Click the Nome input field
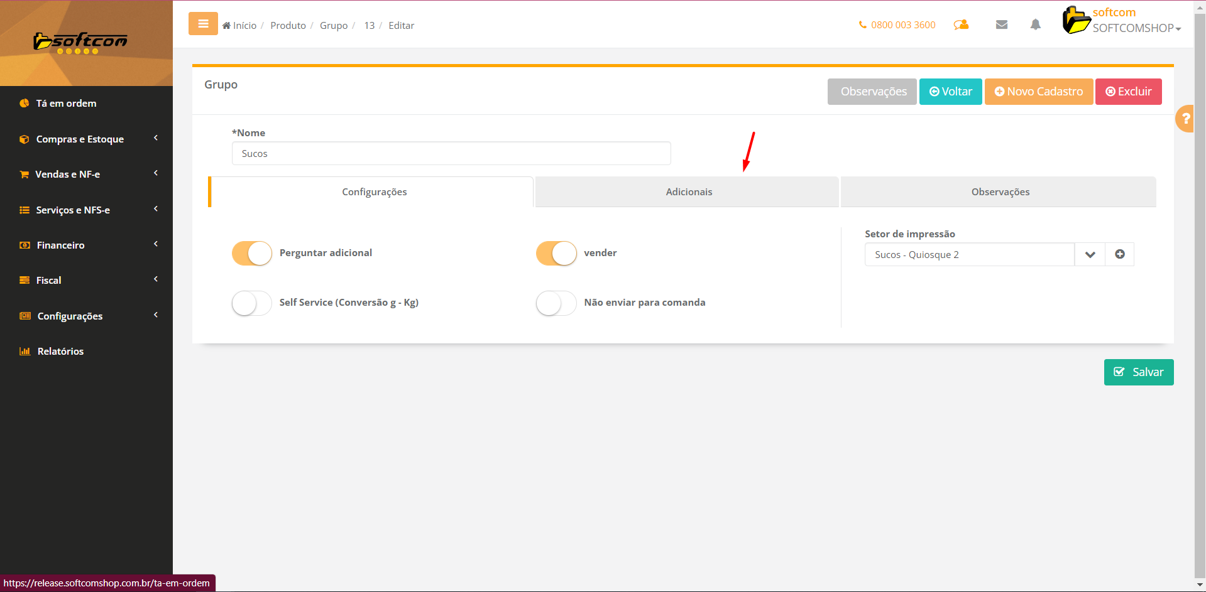The height and width of the screenshot is (592, 1206). pos(451,154)
